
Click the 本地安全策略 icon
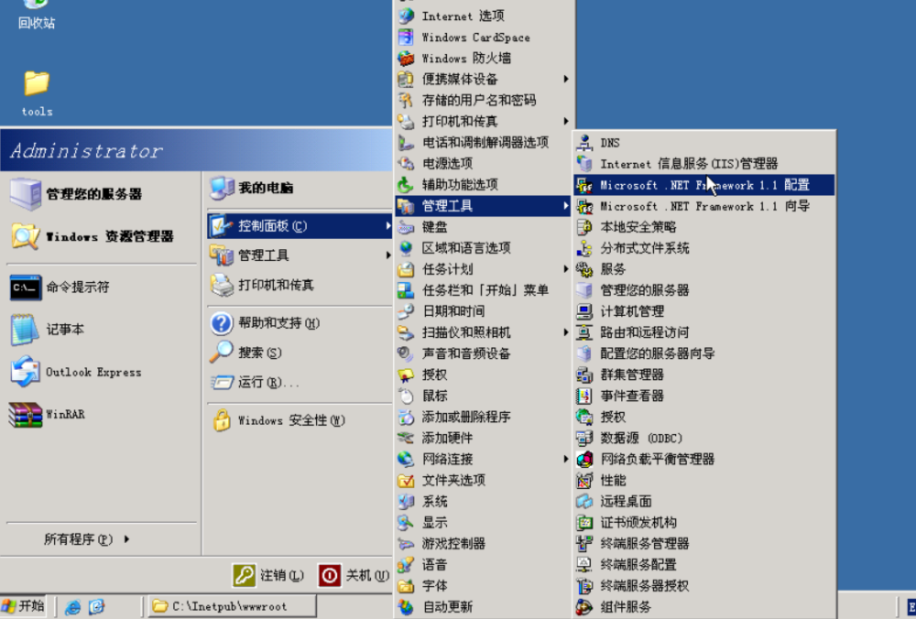point(584,226)
